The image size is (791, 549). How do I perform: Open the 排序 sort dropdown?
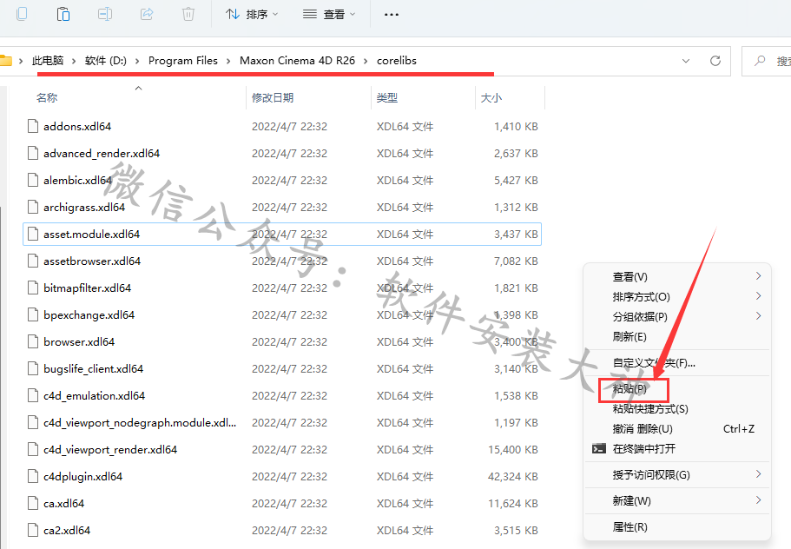point(252,15)
